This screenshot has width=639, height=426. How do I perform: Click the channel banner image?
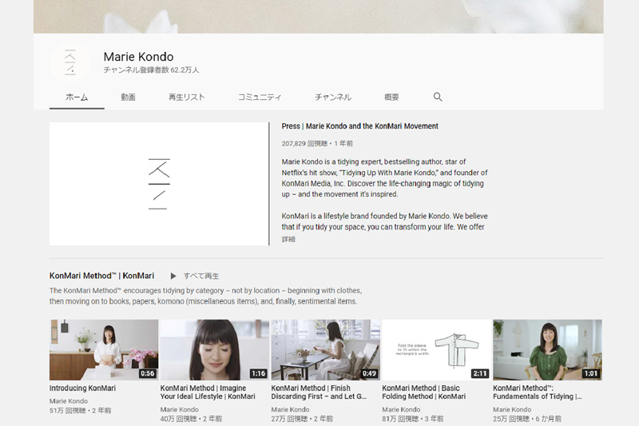(318, 16)
